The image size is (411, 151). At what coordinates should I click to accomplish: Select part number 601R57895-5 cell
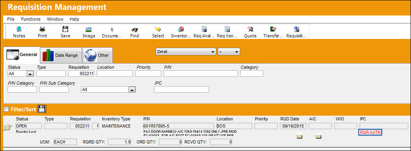tap(178, 126)
